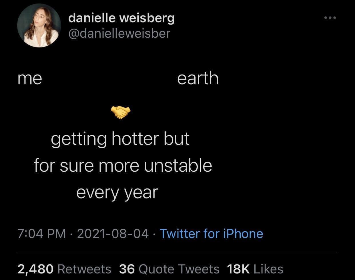
Task: Click the 7:04 PM timestamp
Action: coord(42,233)
